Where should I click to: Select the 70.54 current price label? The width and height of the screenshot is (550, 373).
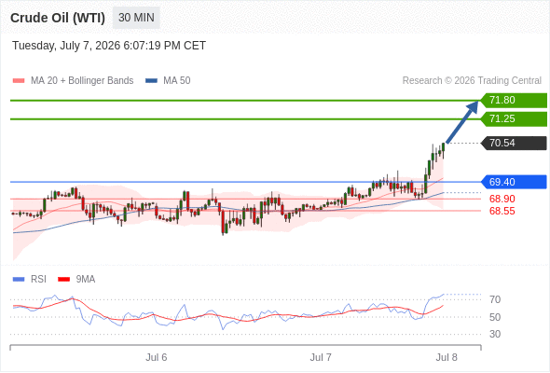(514, 144)
